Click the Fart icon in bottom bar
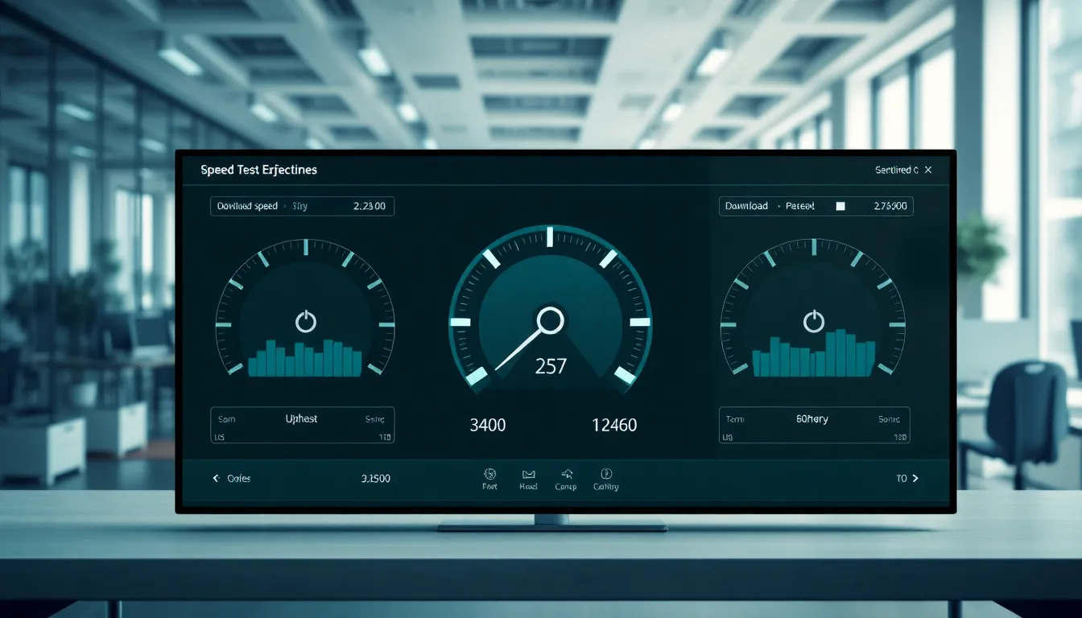1082x618 pixels. pyautogui.click(x=489, y=474)
